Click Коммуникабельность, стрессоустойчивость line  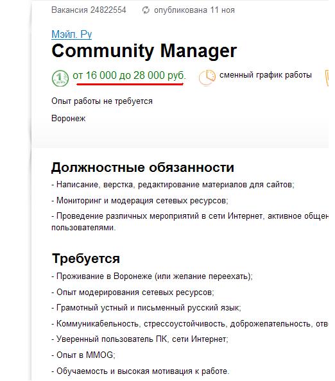[x=190, y=324]
